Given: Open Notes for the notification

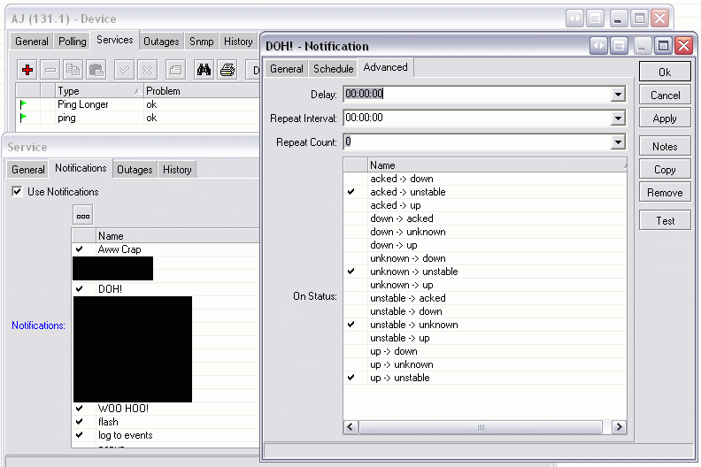Looking at the screenshot, I should tap(665, 147).
